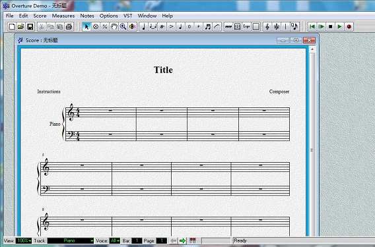Open the Help menu
The width and height of the screenshot is (375, 247).
(x=168, y=16)
